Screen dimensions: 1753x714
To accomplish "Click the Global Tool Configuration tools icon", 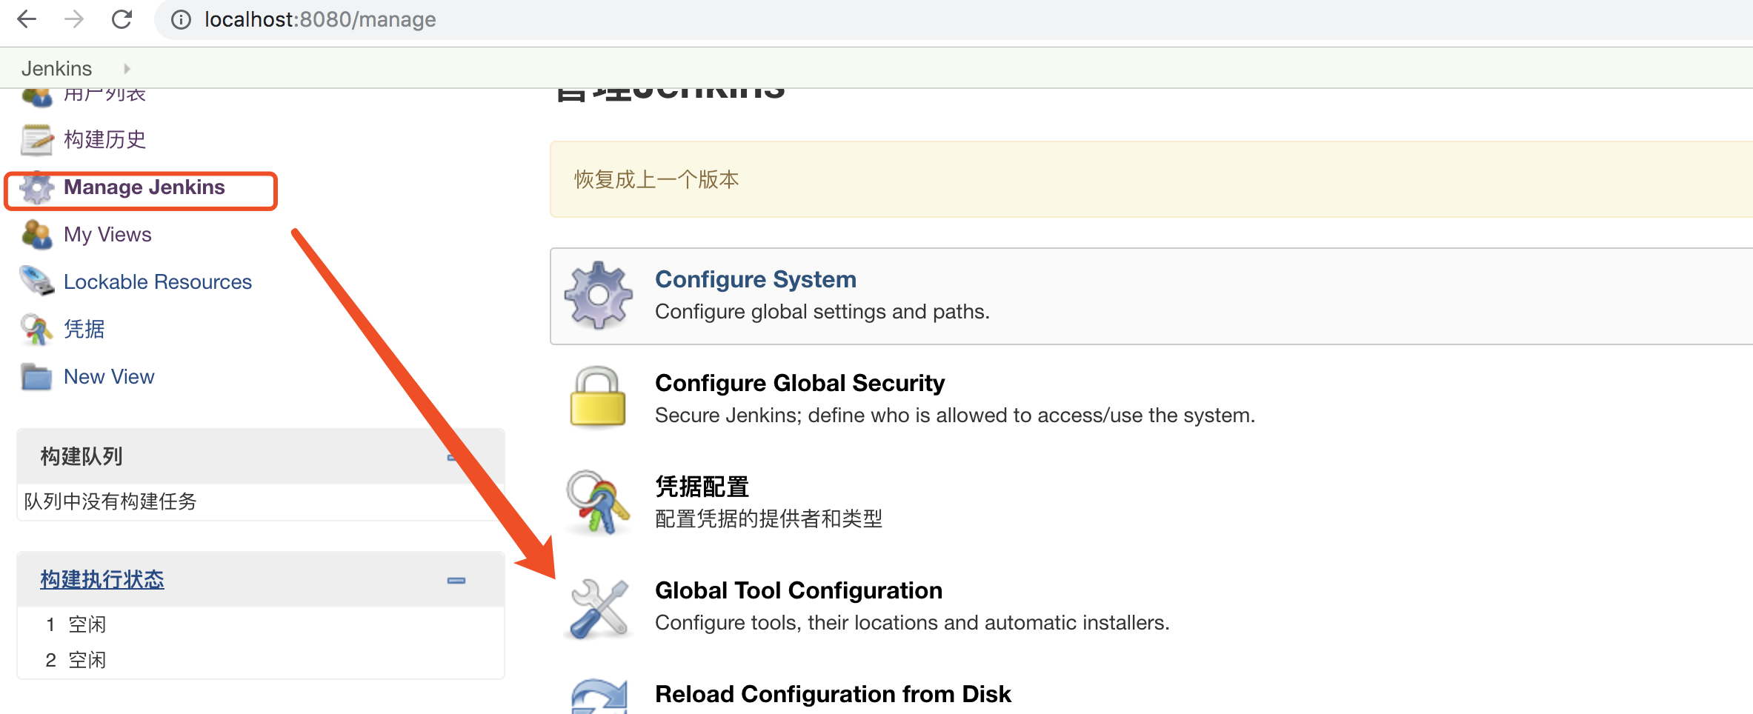I will coord(599,609).
